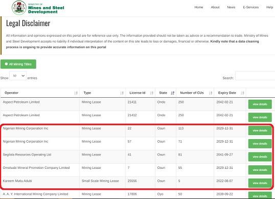Open the E-Services menu
Image resolution: width=275 pixels, height=199 pixels.
[251, 7]
